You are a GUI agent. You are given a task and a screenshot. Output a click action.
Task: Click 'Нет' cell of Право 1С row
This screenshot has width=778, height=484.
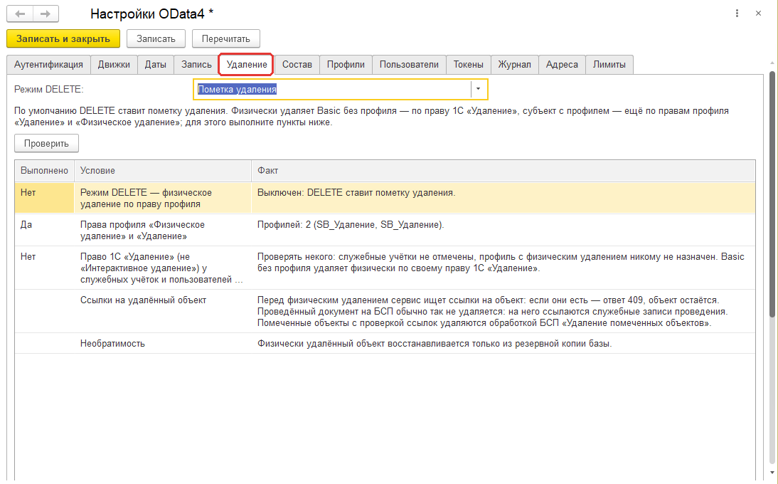(x=44, y=268)
